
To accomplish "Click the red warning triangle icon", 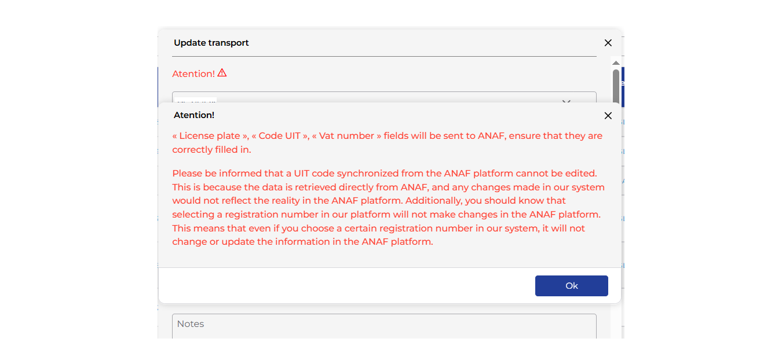I will click(x=222, y=73).
